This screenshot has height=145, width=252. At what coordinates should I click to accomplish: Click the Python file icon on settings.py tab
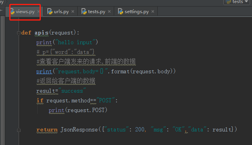pos(120,11)
